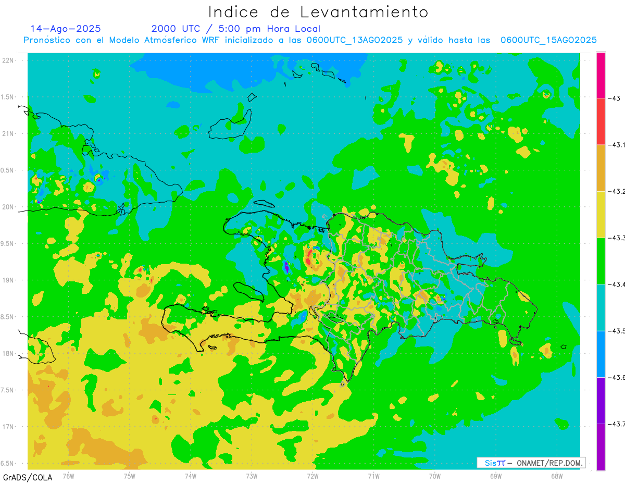Click the "22N" latitude label
This screenshot has height=483, width=625.
(x=8, y=60)
